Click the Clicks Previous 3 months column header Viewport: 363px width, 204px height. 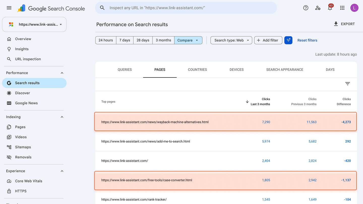coord(304,102)
